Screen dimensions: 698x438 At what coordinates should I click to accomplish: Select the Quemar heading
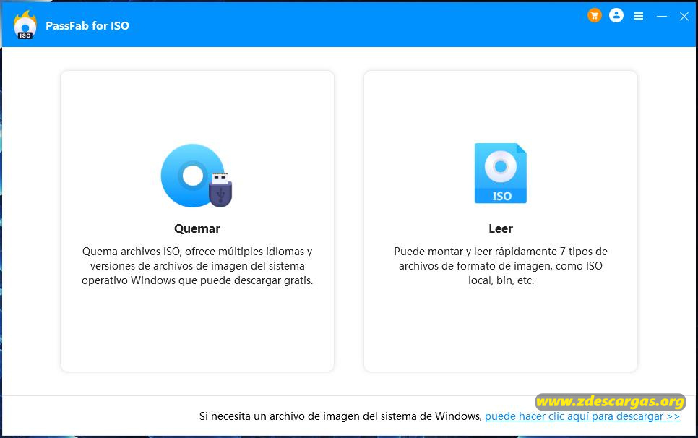coord(197,228)
